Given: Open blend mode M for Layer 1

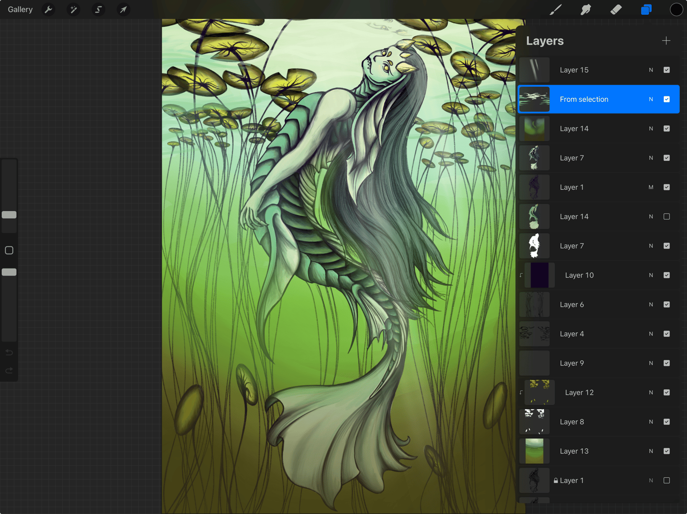Looking at the screenshot, I should click(651, 187).
